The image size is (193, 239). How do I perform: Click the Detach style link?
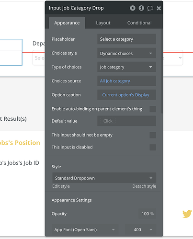[144, 186]
